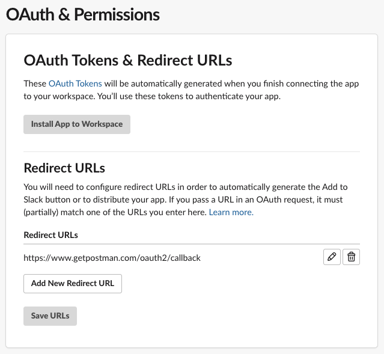This screenshot has width=384, height=354.
Task: Click the OAuth Tokens & Redirect URLs heading
Action: click(x=128, y=60)
